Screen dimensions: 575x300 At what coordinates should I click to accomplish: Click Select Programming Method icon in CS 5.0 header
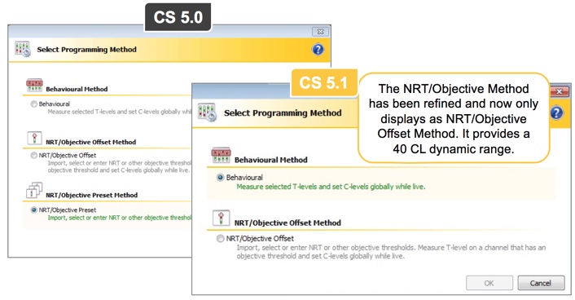pyautogui.click(x=23, y=49)
